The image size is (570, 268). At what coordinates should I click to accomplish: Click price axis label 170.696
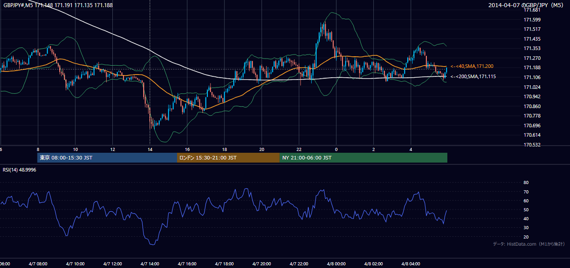pyautogui.click(x=533, y=126)
